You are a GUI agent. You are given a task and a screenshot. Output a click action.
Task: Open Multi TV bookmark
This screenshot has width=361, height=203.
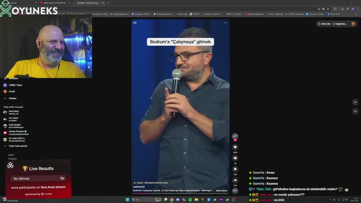(233, 14)
